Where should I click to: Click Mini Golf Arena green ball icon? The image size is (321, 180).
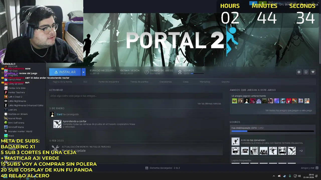point(6,123)
